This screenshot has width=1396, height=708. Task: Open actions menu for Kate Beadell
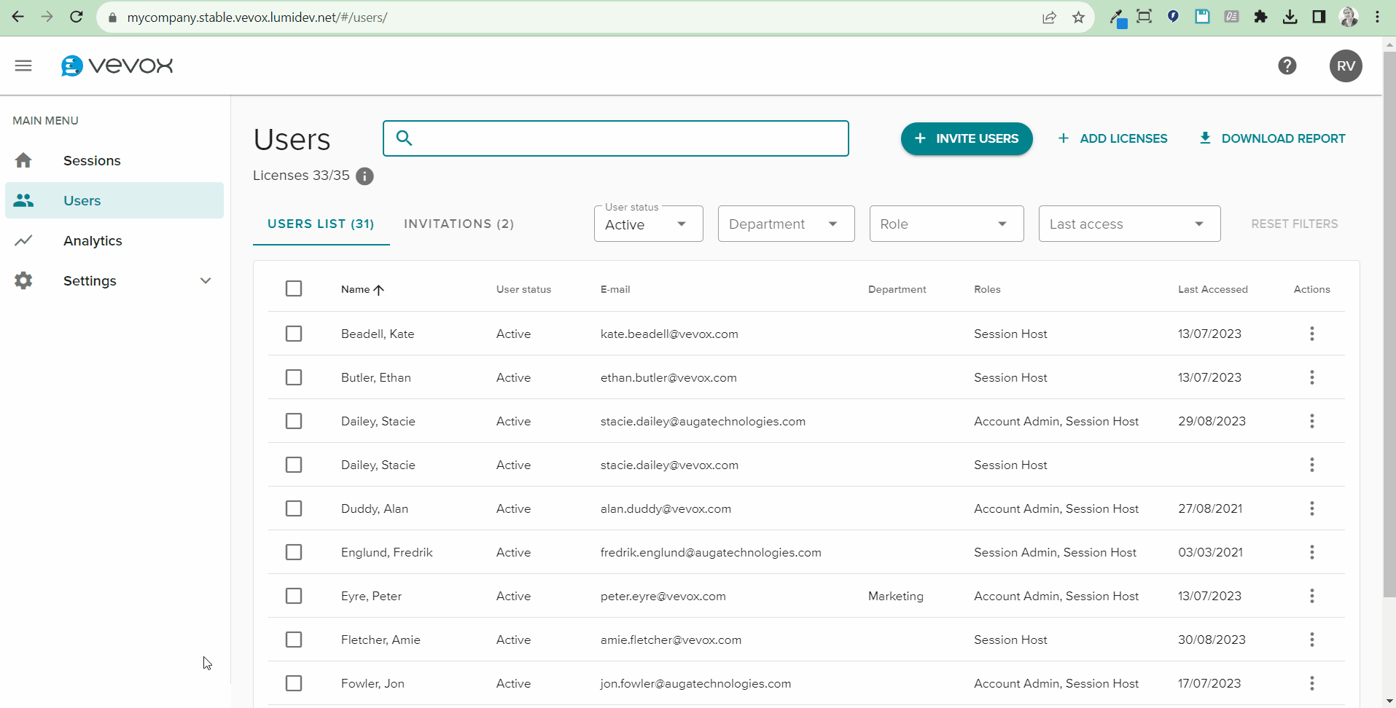click(x=1311, y=334)
